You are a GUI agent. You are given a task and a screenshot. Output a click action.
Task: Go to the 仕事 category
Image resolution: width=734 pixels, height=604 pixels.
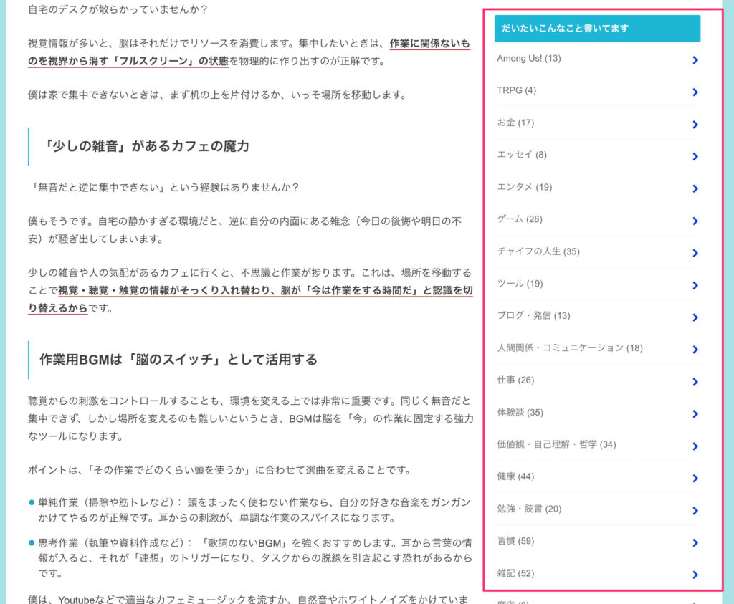515,380
